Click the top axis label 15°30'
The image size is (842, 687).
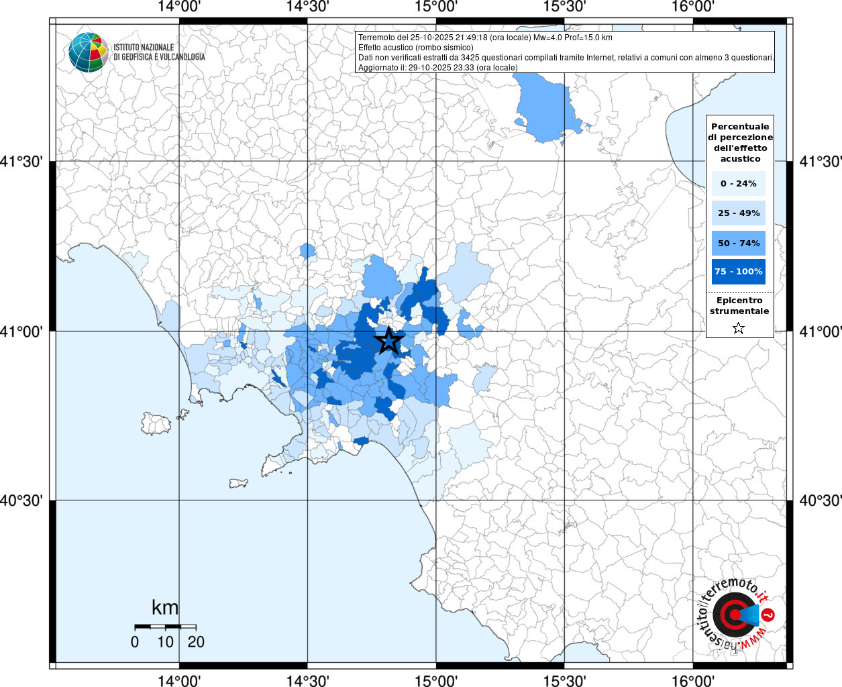[x=564, y=7]
